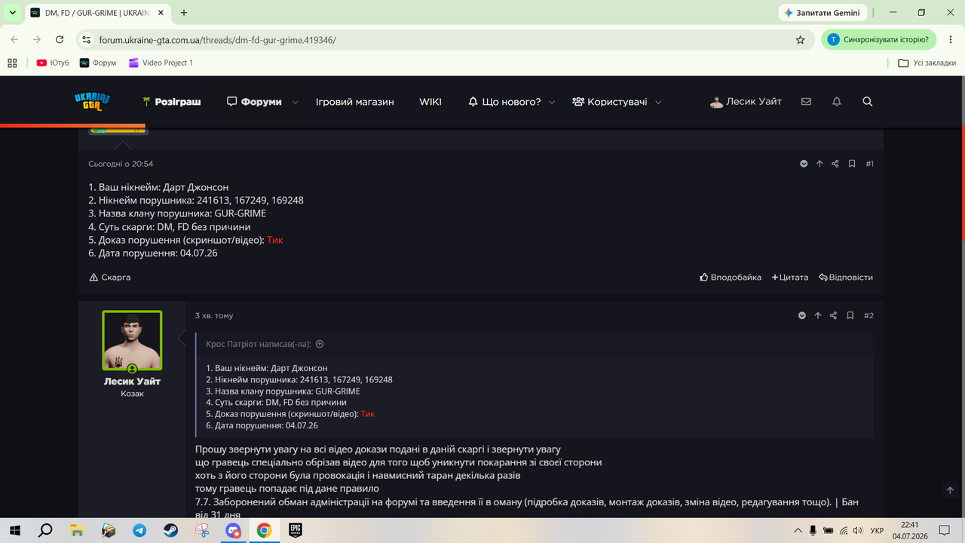
Task: Open the forum alerts bell icon
Action: coord(836,101)
